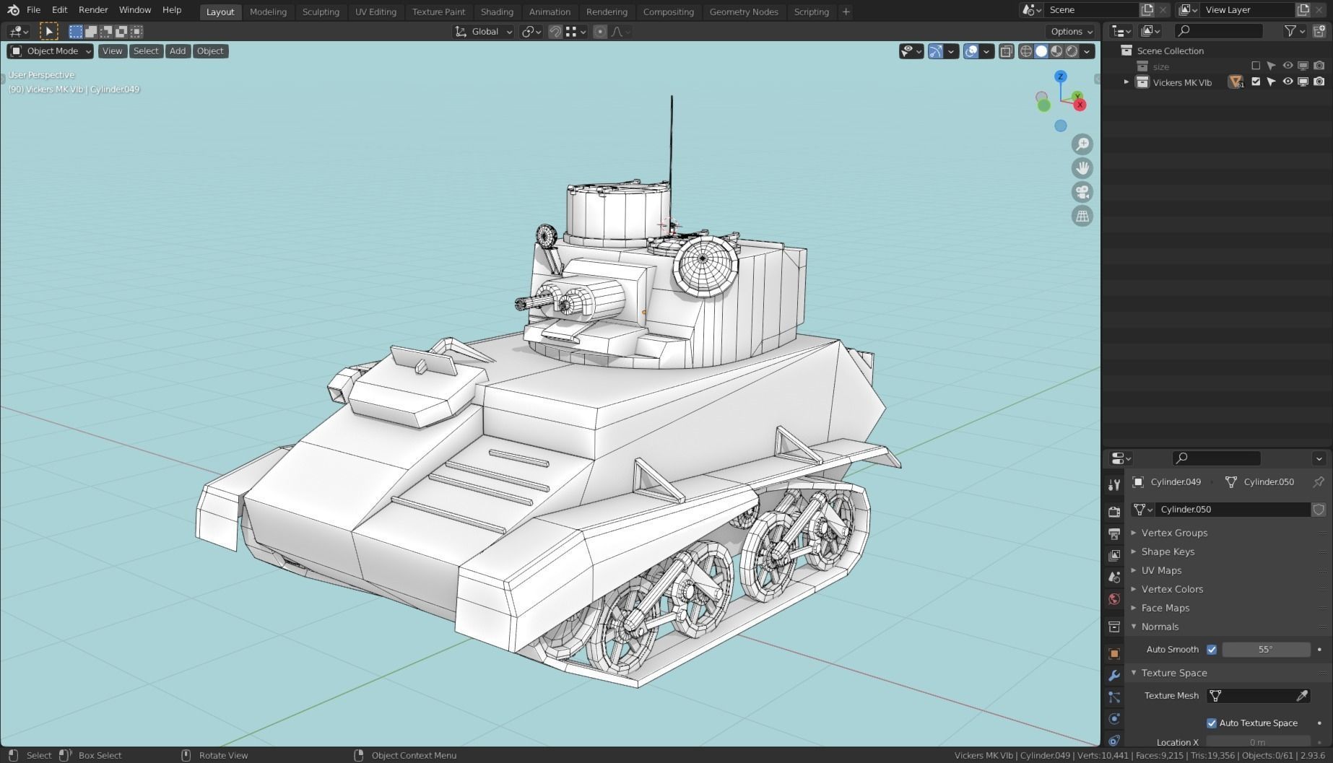The width and height of the screenshot is (1333, 763).
Task: Switch to the Modeling workspace tab
Action: tap(268, 12)
